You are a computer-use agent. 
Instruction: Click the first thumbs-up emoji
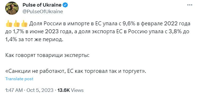pos(9,24)
